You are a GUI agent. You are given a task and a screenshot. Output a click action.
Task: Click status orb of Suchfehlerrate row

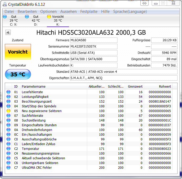(x=8, y=115)
